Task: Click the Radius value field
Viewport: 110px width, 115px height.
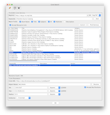Action: point(31,94)
